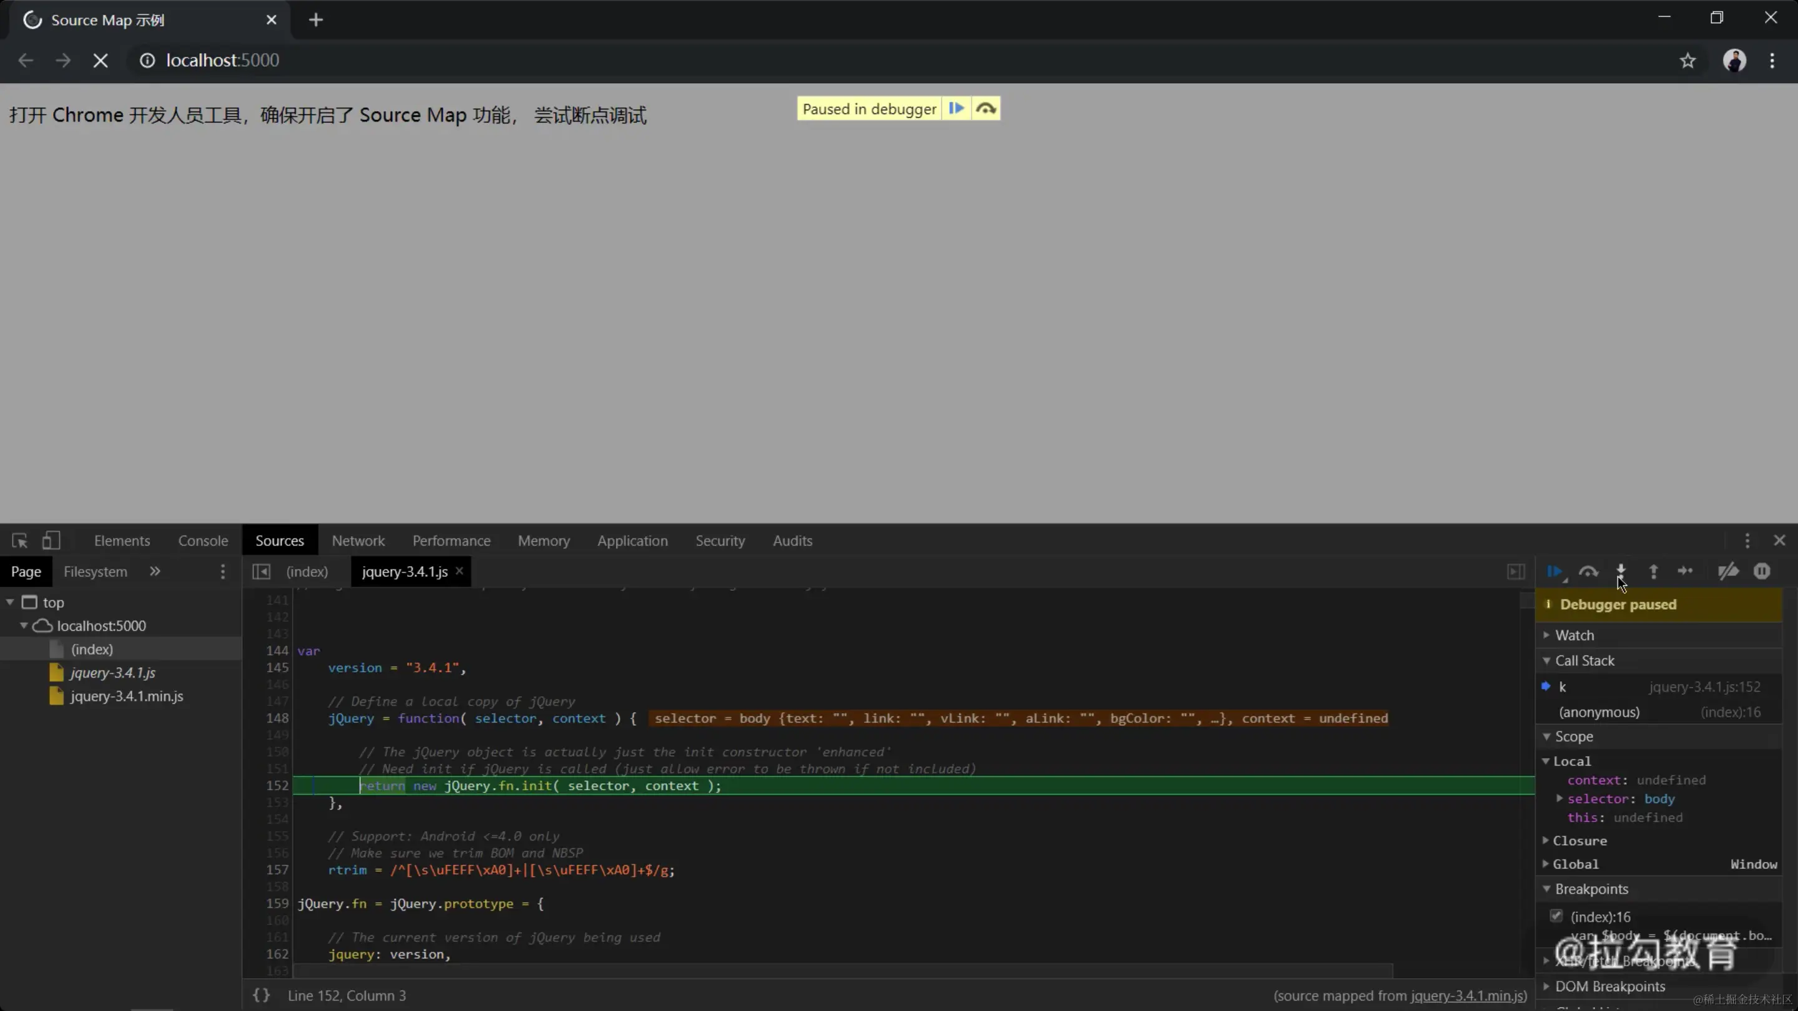Open the Network tab

358,540
